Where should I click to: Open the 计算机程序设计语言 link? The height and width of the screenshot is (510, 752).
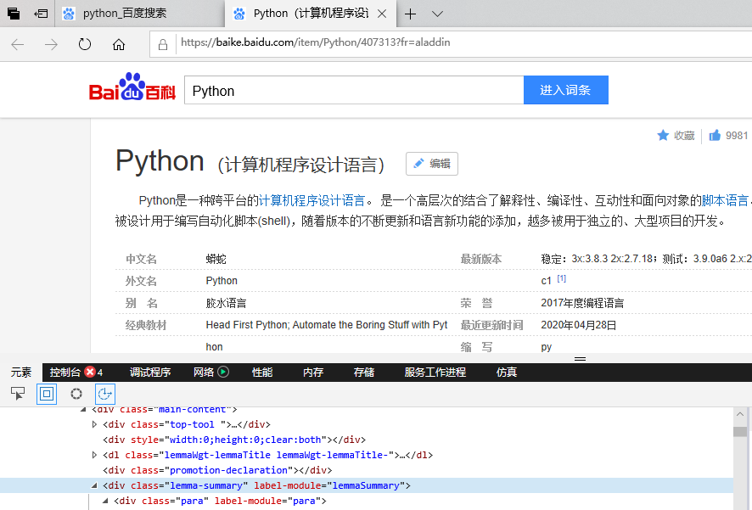(311, 200)
